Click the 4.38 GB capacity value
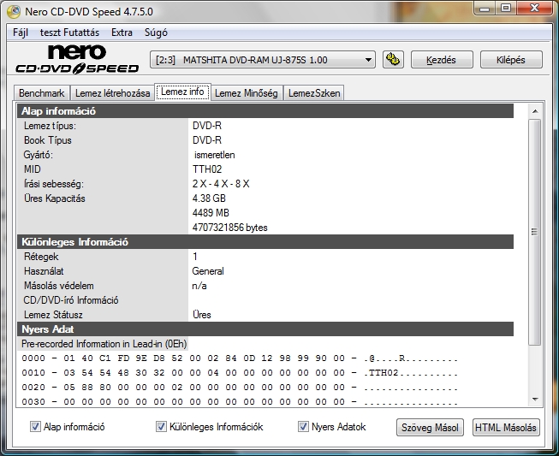The width and height of the screenshot is (559, 456). pyautogui.click(x=209, y=198)
